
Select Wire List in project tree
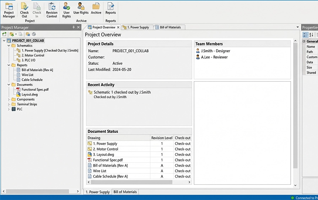coord(27,75)
